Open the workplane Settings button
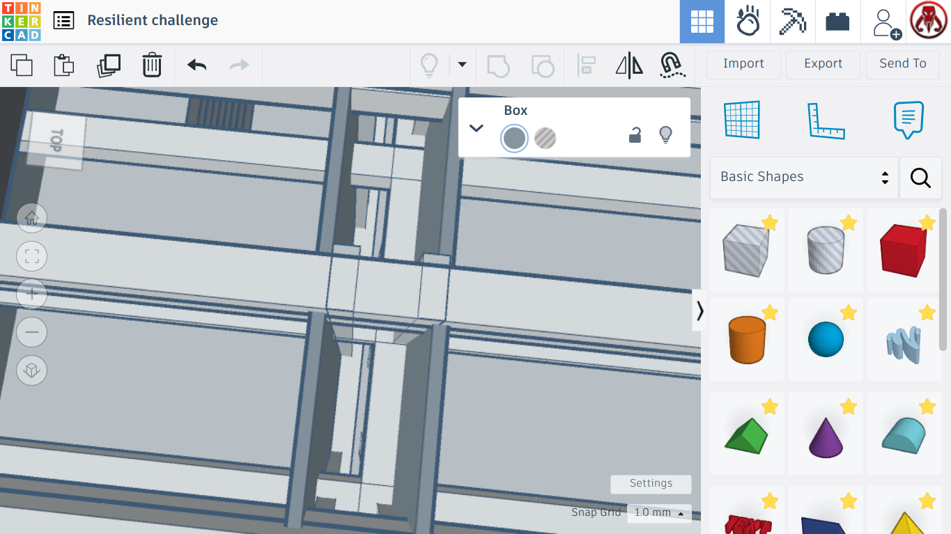 tap(651, 484)
